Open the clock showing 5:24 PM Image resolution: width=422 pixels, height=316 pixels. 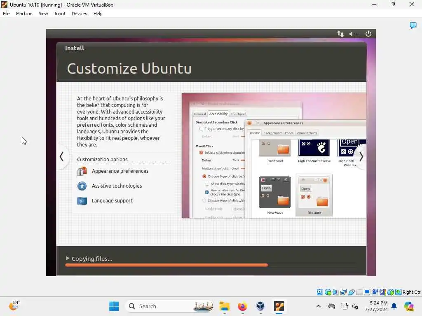(x=376, y=306)
